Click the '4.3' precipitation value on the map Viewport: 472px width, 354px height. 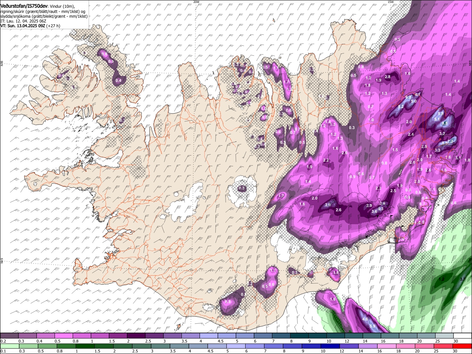[x=381, y=209]
